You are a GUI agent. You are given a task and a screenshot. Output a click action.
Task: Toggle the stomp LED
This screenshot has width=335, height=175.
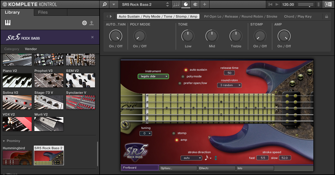(x=174, y=133)
